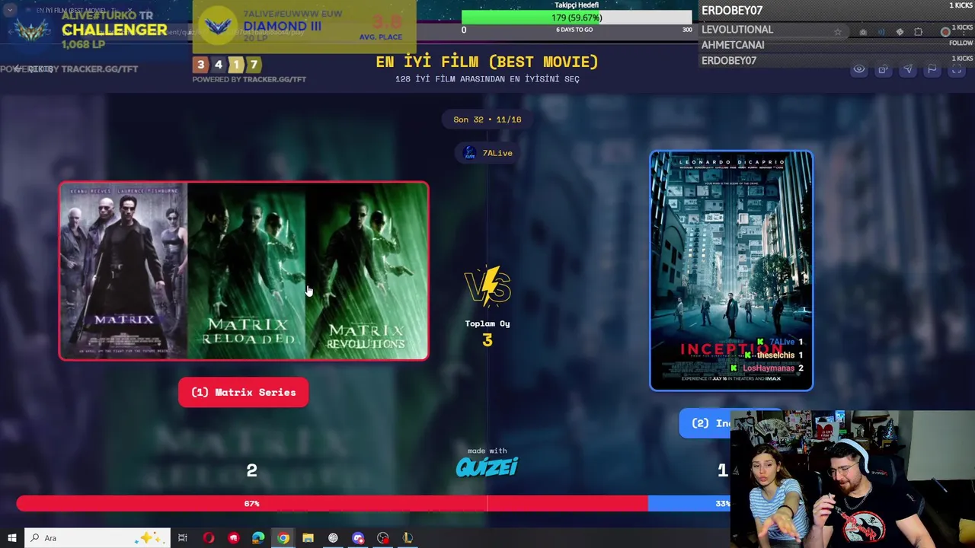The image size is (975, 548).
Task: Click the VS lightning emblem
Action: (x=487, y=285)
